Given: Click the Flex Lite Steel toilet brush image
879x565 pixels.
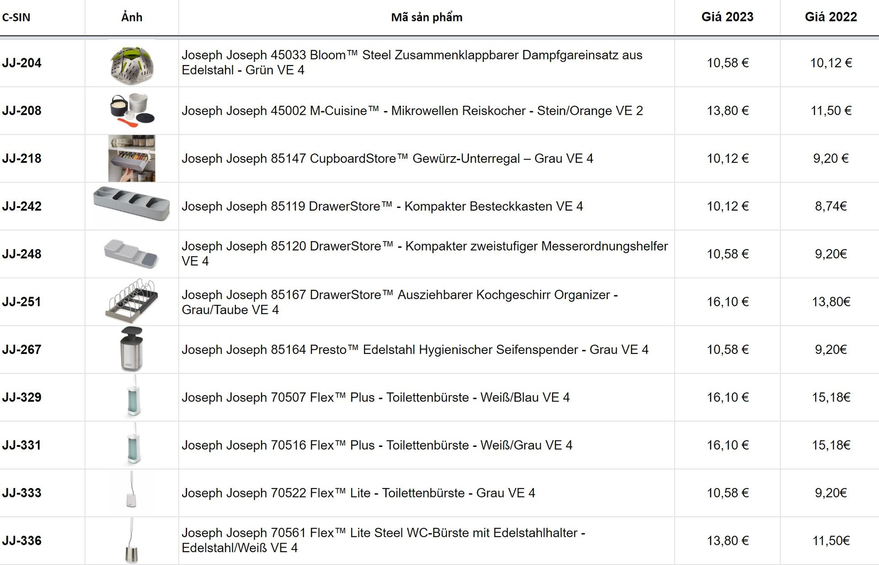Looking at the screenshot, I should click(132, 540).
